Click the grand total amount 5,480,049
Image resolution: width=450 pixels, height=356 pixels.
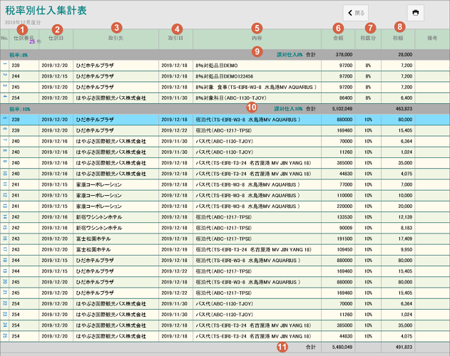[x=342, y=347]
